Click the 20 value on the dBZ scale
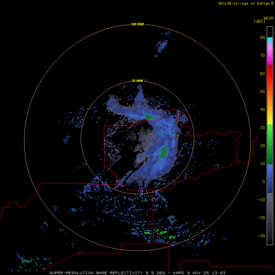The height and width of the screenshot is (275, 275). (x=262, y=145)
